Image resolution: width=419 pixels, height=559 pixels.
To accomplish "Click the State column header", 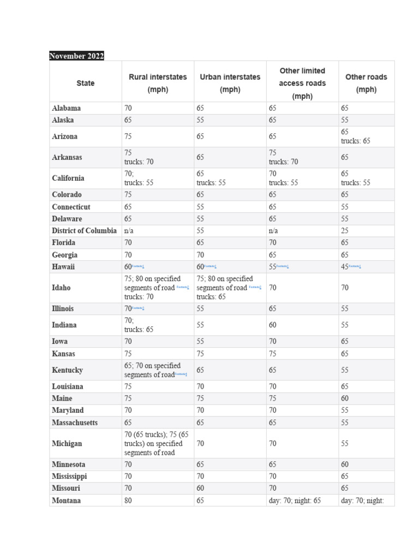I will [x=86, y=83].
